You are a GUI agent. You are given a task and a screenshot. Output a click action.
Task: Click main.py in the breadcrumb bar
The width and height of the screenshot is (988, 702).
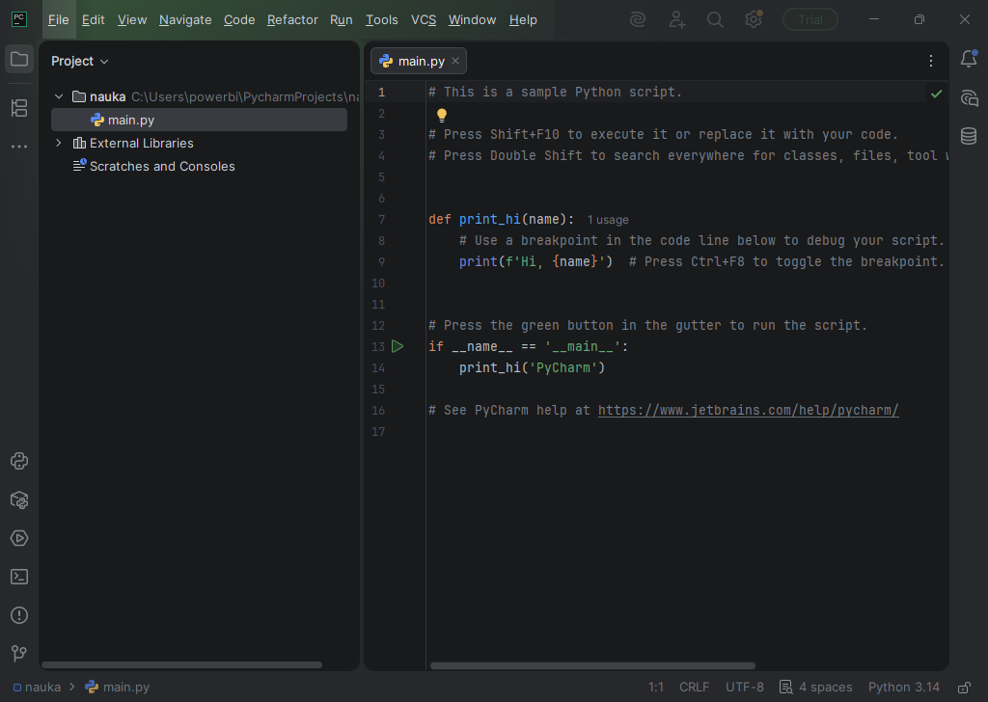tap(118, 687)
